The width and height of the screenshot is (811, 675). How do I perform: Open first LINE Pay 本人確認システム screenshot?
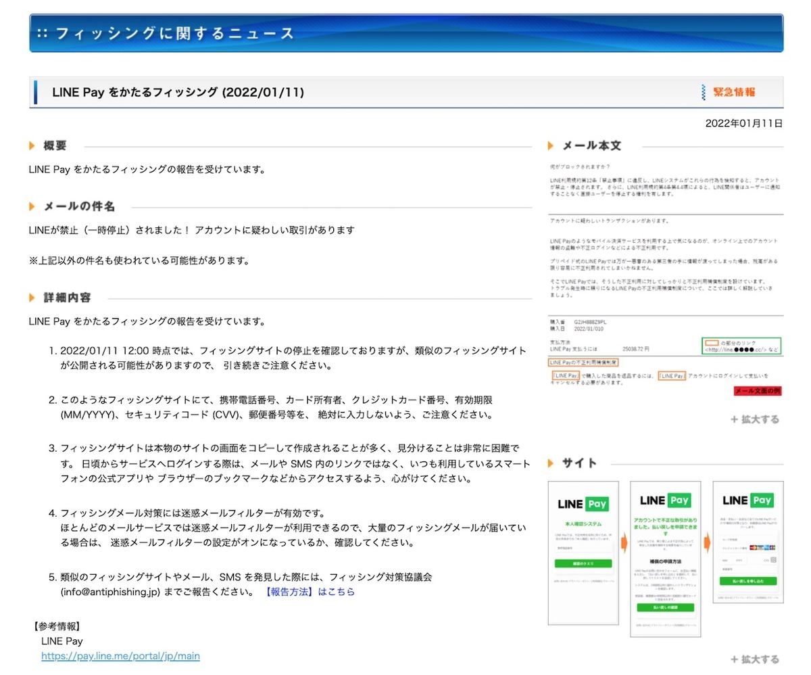click(x=583, y=553)
